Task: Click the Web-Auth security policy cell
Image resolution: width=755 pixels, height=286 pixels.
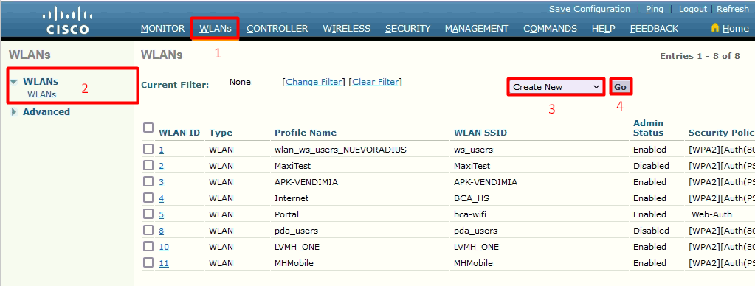Action: (x=711, y=214)
